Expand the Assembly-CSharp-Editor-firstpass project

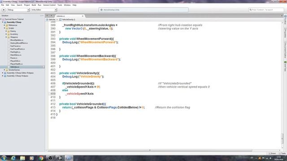pyautogui.click(x=3, y=73)
